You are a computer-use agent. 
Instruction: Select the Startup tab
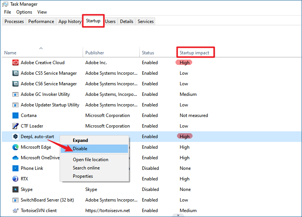[x=93, y=21]
